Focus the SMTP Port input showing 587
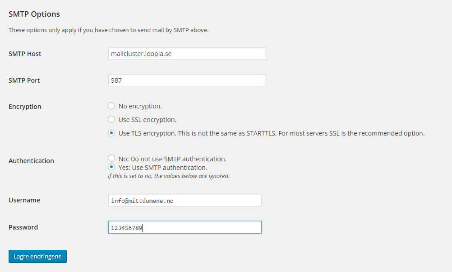The height and width of the screenshot is (272, 452). click(187, 80)
